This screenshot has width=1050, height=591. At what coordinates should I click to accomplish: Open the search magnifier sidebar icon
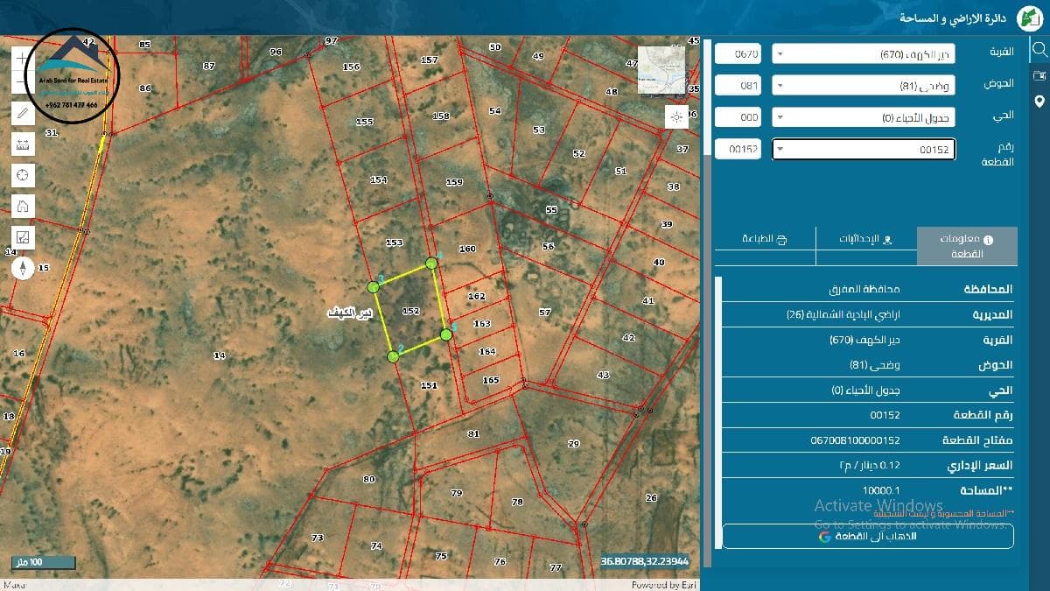pyautogui.click(x=1039, y=49)
